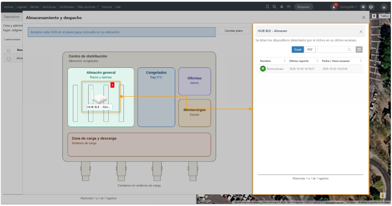Screen dimensions: 392x206
Task: Close the Almacenamiento y despacho dialog
Action: click(364, 18)
